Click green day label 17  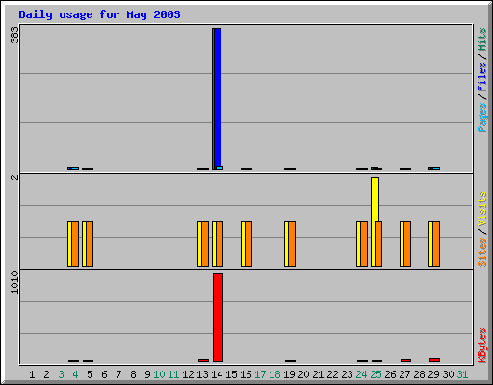pyautogui.click(x=260, y=374)
